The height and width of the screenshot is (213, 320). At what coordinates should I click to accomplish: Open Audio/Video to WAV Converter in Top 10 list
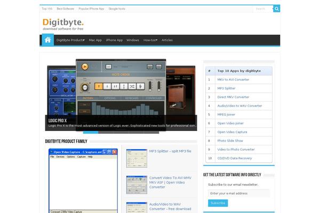coord(239,106)
